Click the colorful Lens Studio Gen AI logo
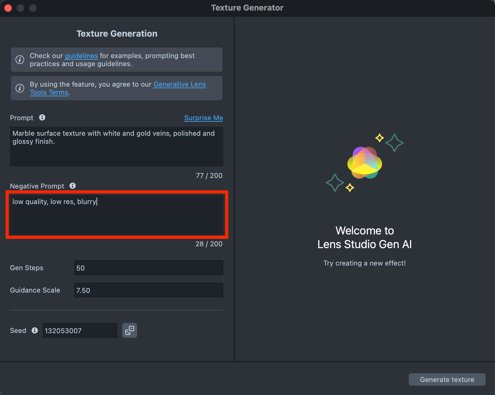 (x=364, y=163)
